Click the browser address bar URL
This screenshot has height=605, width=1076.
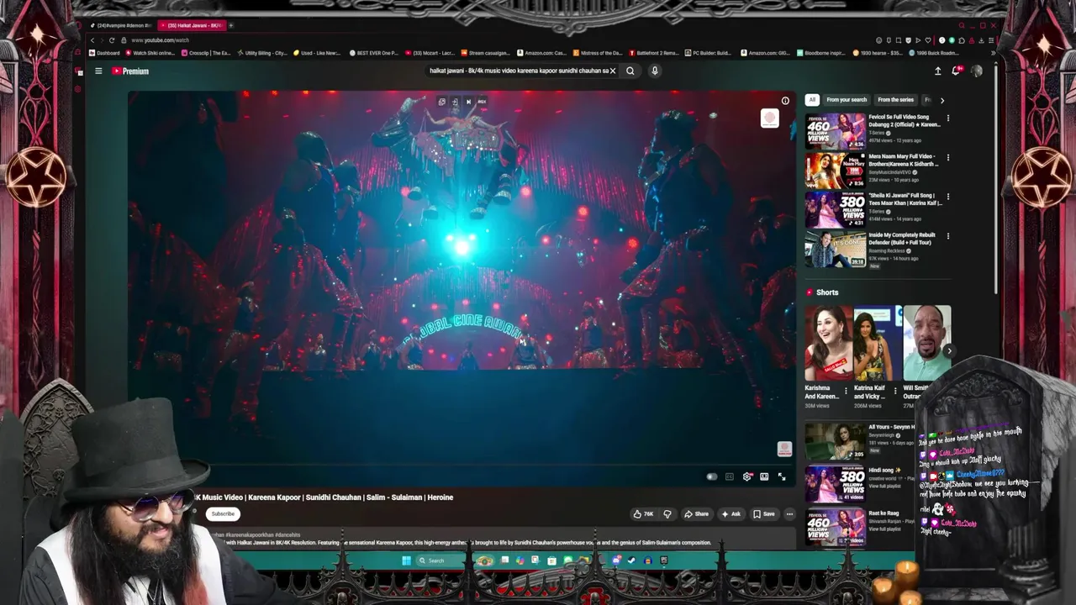(x=160, y=40)
